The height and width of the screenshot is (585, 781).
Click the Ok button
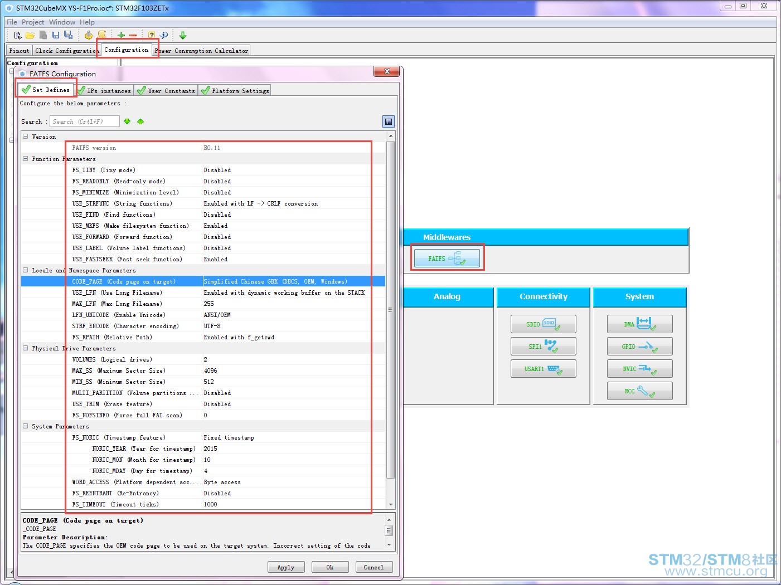[x=330, y=567]
